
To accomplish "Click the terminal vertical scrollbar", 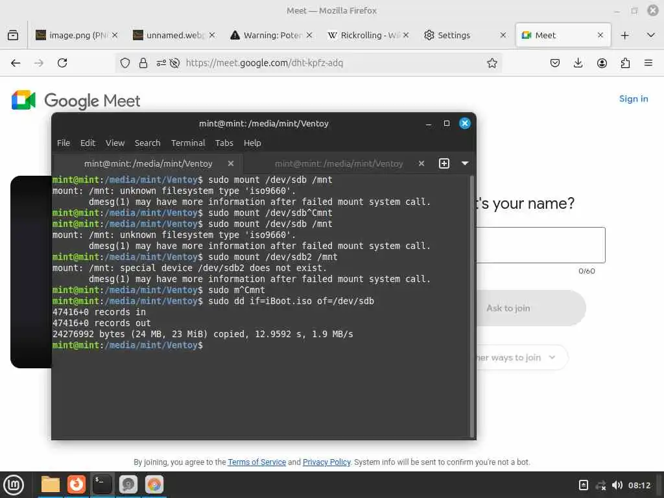I will point(472,306).
